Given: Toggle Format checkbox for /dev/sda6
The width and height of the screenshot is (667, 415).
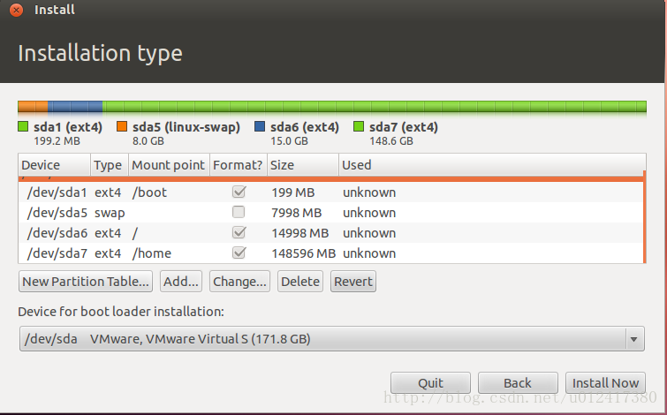Looking at the screenshot, I should tap(238, 233).
